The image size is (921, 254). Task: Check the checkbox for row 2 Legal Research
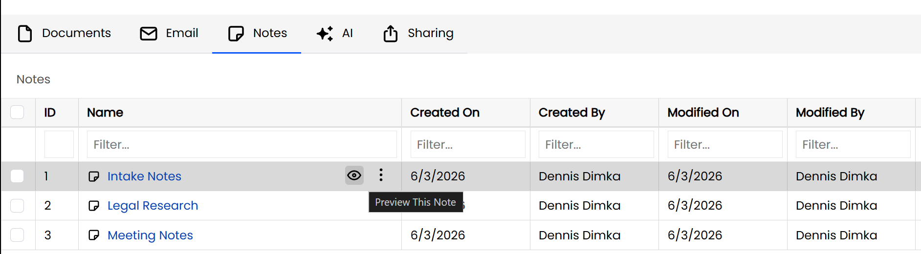point(17,206)
